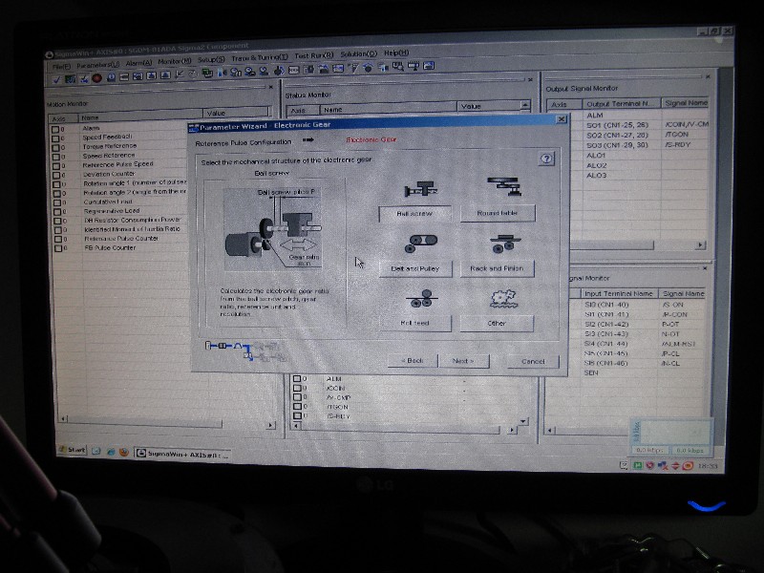Choose the Ball screw button
764x573 pixels.
click(414, 214)
